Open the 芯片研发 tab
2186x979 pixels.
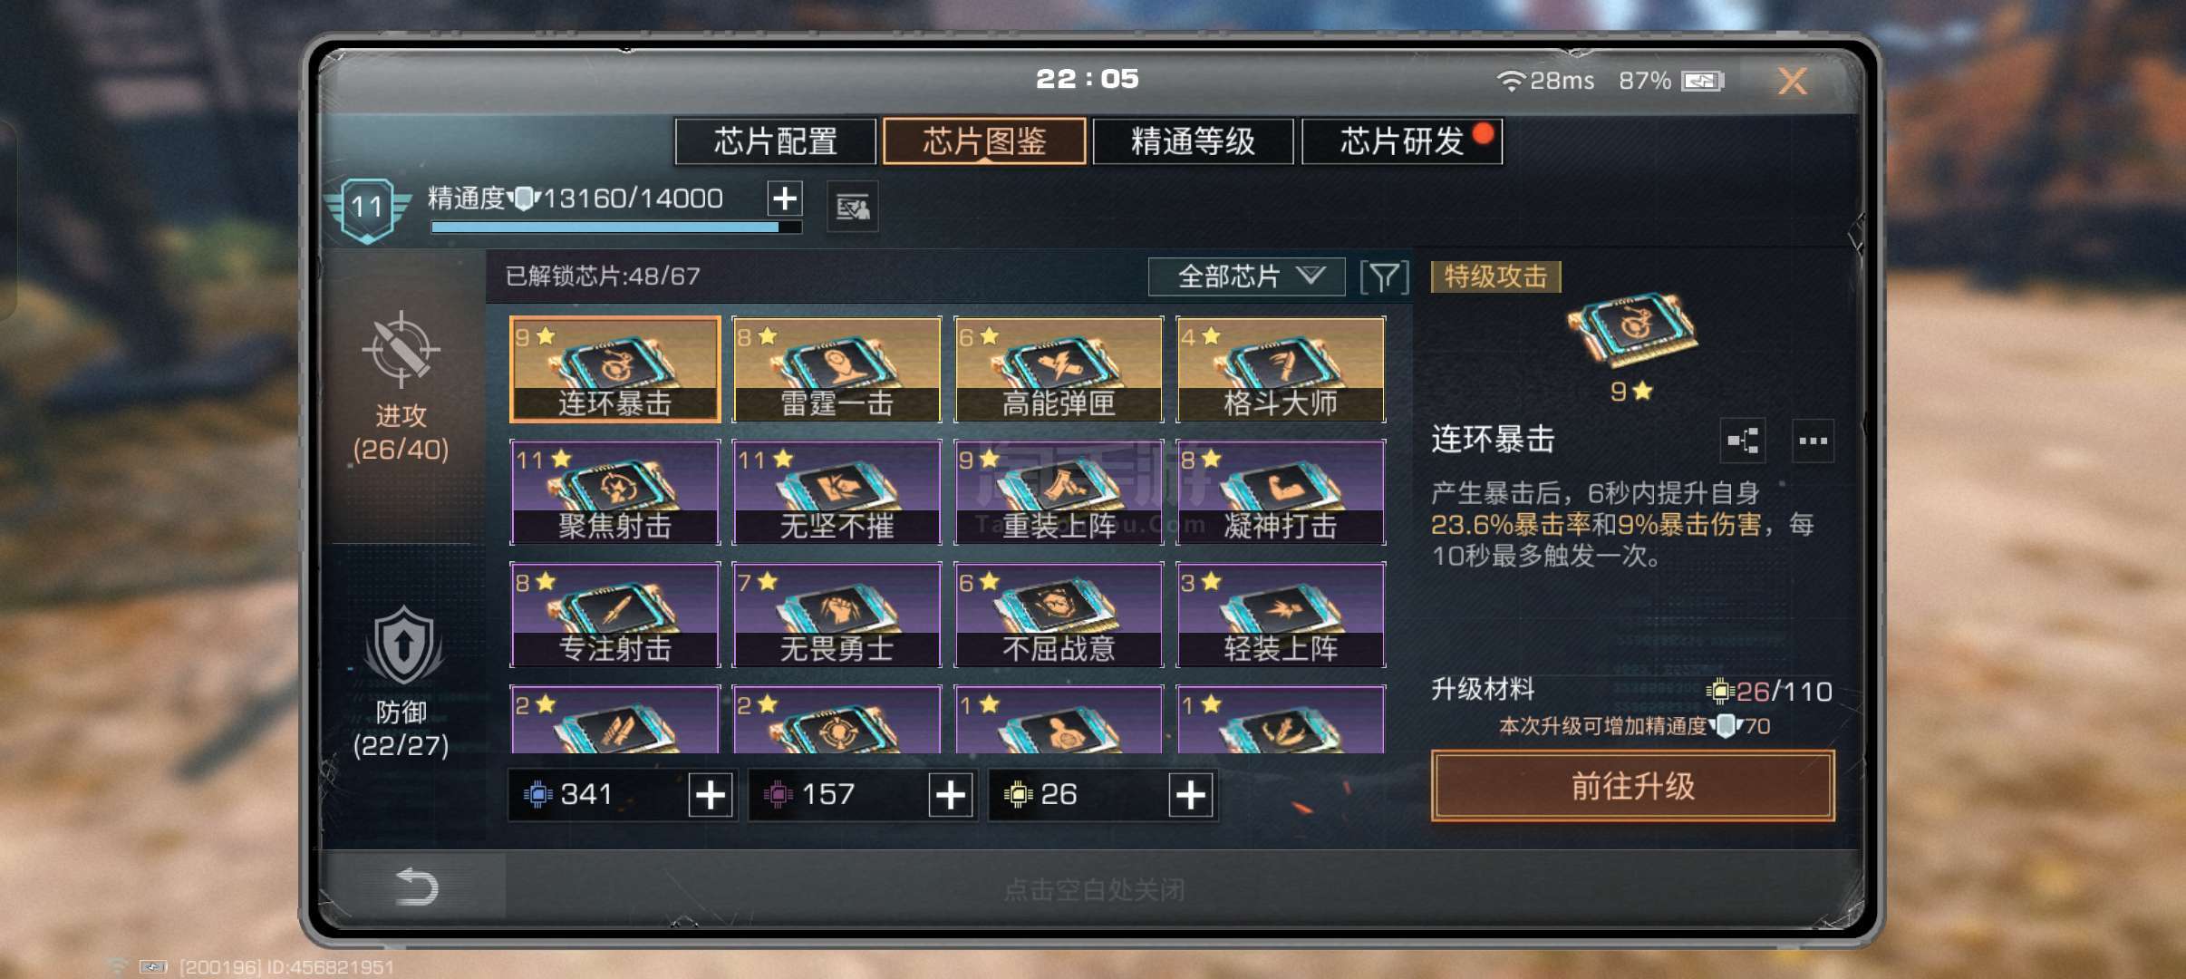click(x=1402, y=141)
